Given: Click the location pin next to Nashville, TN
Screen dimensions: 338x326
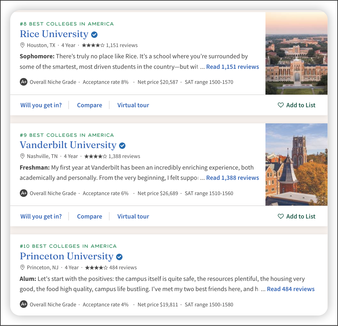Looking at the screenshot, I should click(23, 156).
